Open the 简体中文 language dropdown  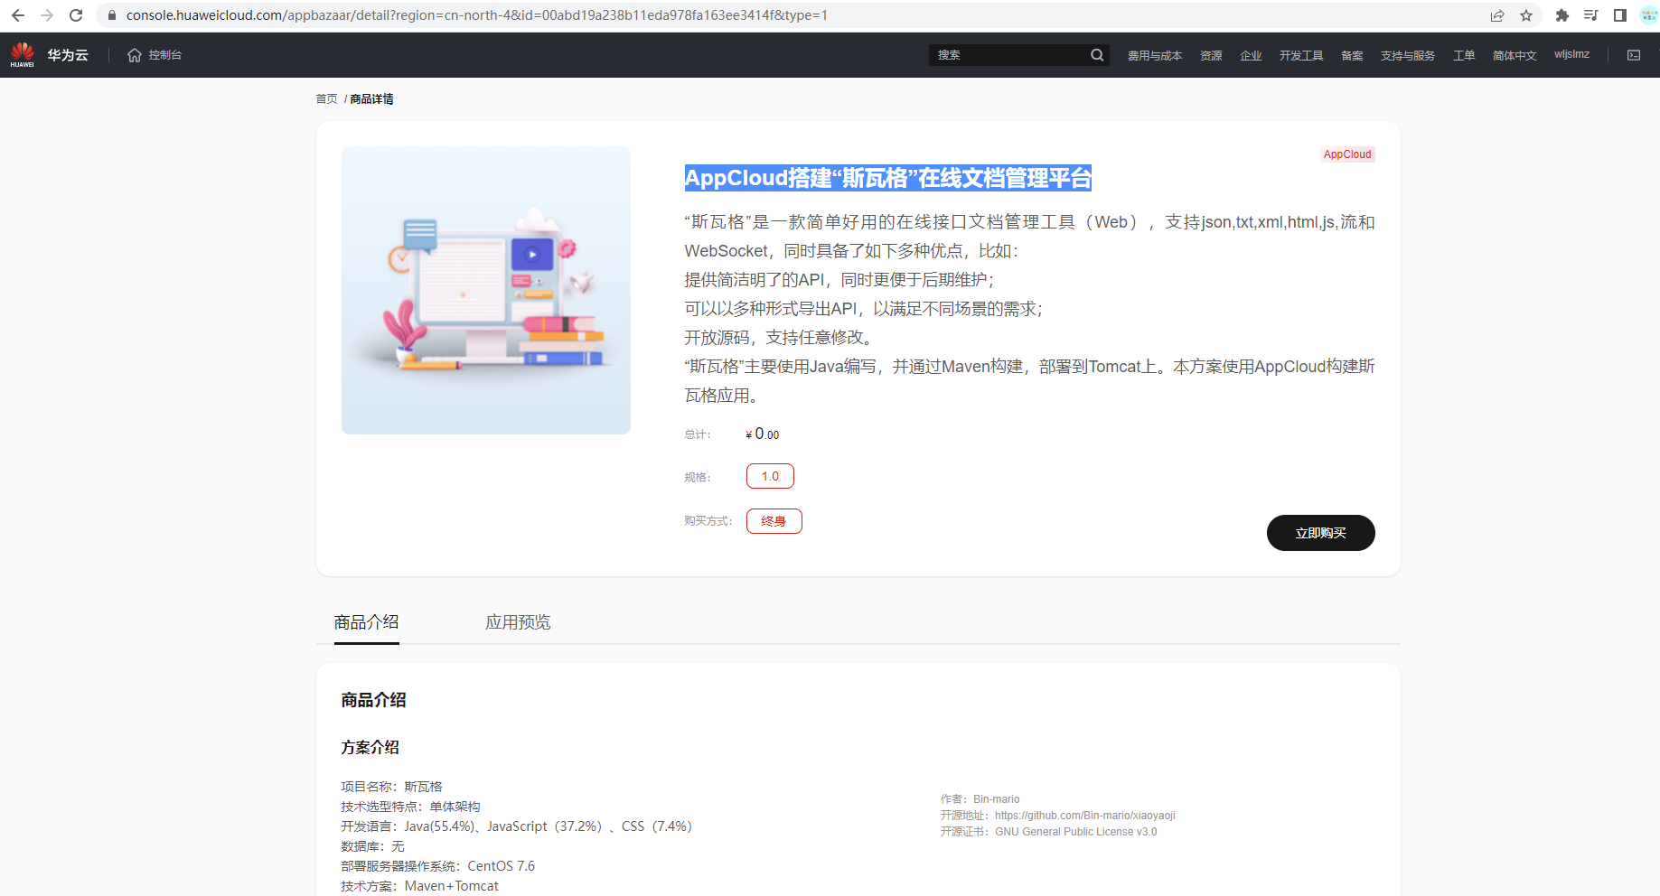[1515, 55]
